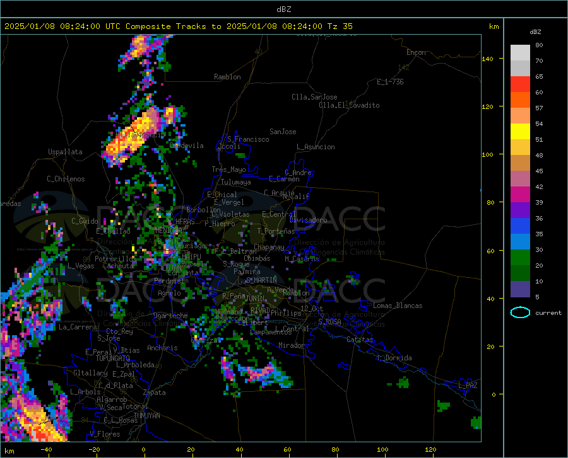
Task: Click the UTC Composite Tracks timestamp header
Action: point(178,26)
